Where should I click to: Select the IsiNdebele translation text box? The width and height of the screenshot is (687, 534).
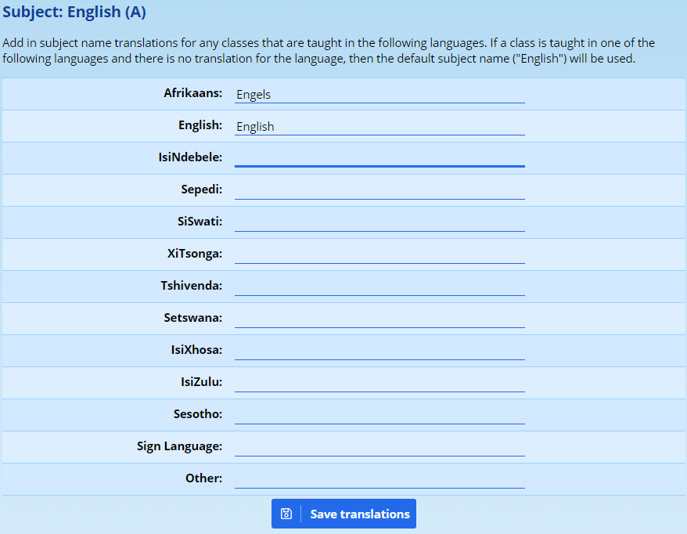click(379, 157)
